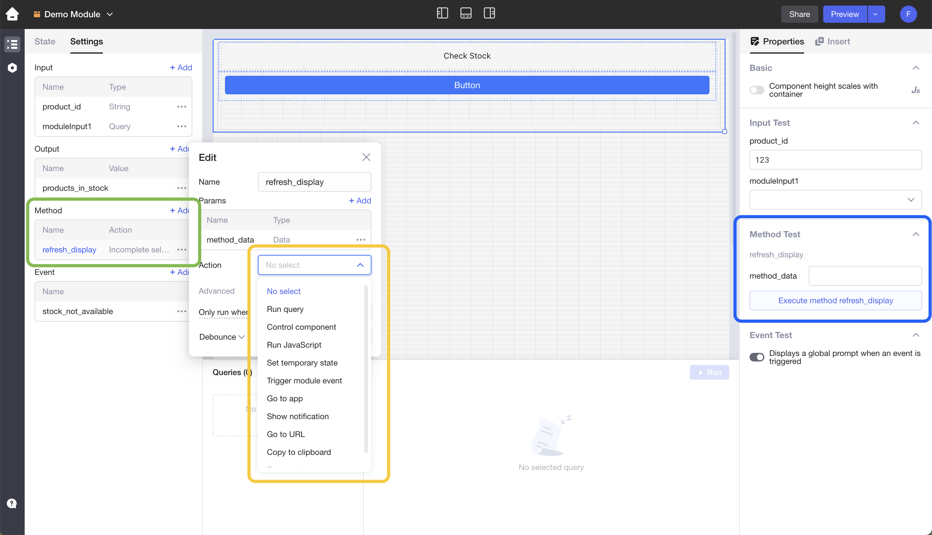Open Preview dropdown arrow
This screenshot has width=932, height=535.
(875, 14)
